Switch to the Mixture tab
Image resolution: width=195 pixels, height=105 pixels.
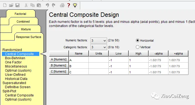[x=26, y=29]
